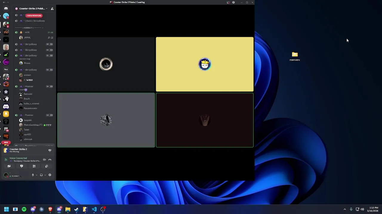Open output device options arrow

pos(45,175)
